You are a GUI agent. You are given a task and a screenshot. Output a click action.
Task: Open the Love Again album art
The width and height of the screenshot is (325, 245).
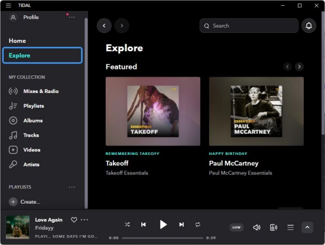(x=18, y=227)
